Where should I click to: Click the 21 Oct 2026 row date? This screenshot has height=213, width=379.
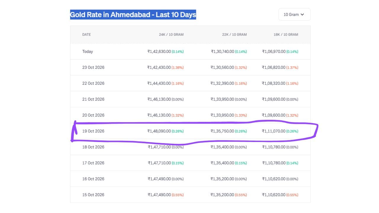click(93, 99)
